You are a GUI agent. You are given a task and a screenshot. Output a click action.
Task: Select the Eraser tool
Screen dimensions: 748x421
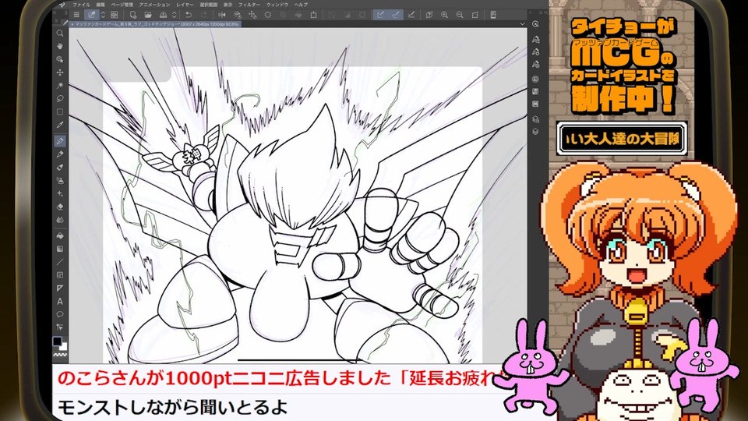click(x=60, y=207)
